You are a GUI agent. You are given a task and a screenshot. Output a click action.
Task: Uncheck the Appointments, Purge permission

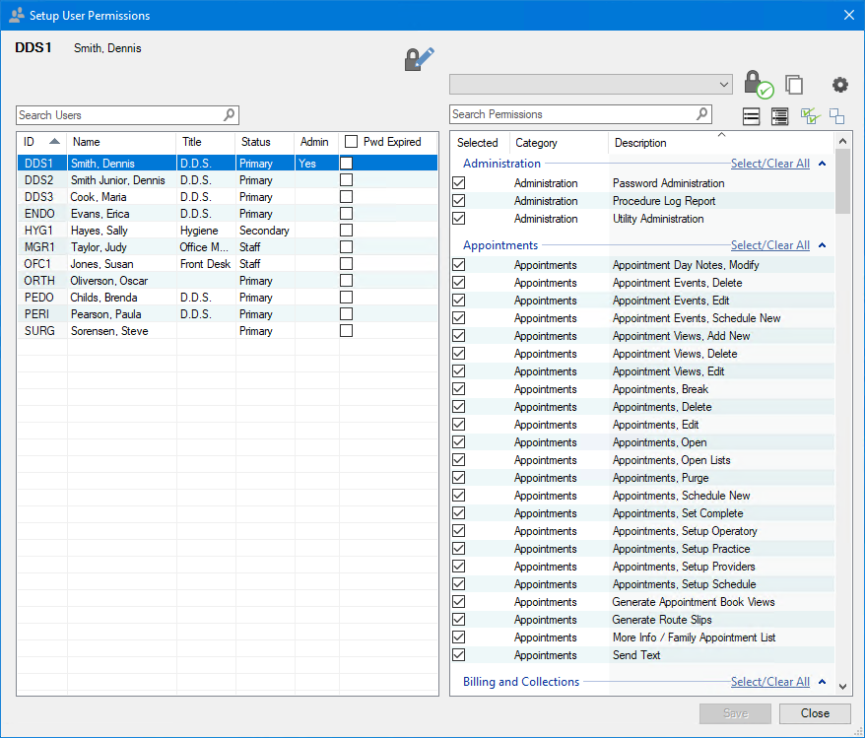tap(459, 478)
